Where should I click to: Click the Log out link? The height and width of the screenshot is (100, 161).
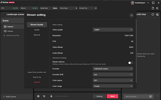37,82
